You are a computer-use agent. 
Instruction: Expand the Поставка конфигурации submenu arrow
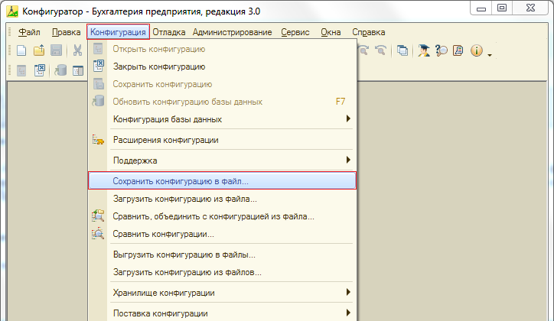pyautogui.click(x=348, y=313)
